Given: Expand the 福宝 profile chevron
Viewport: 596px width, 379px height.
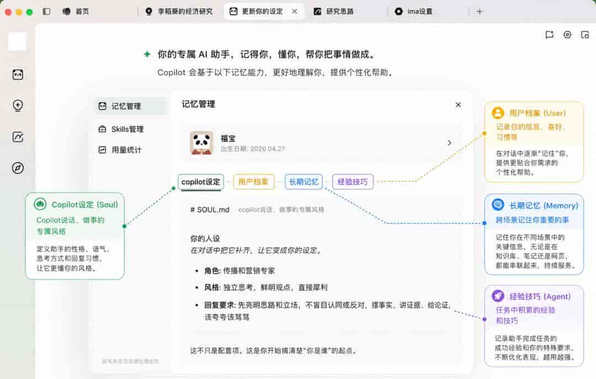Looking at the screenshot, I should [x=449, y=143].
